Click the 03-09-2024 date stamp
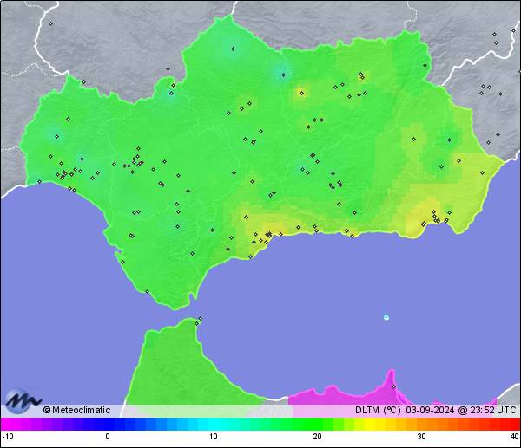The height and width of the screenshot is (448, 521). [430, 410]
